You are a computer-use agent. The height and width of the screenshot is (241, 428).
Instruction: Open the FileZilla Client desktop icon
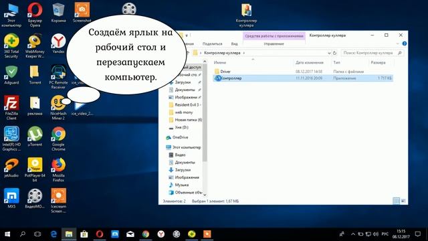point(11,108)
